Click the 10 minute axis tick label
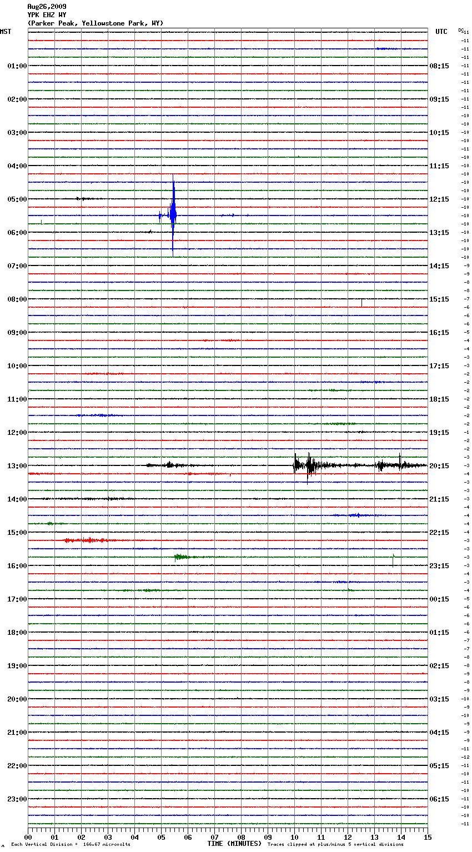This screenshot has height=852, width=472. pos(294,837)
